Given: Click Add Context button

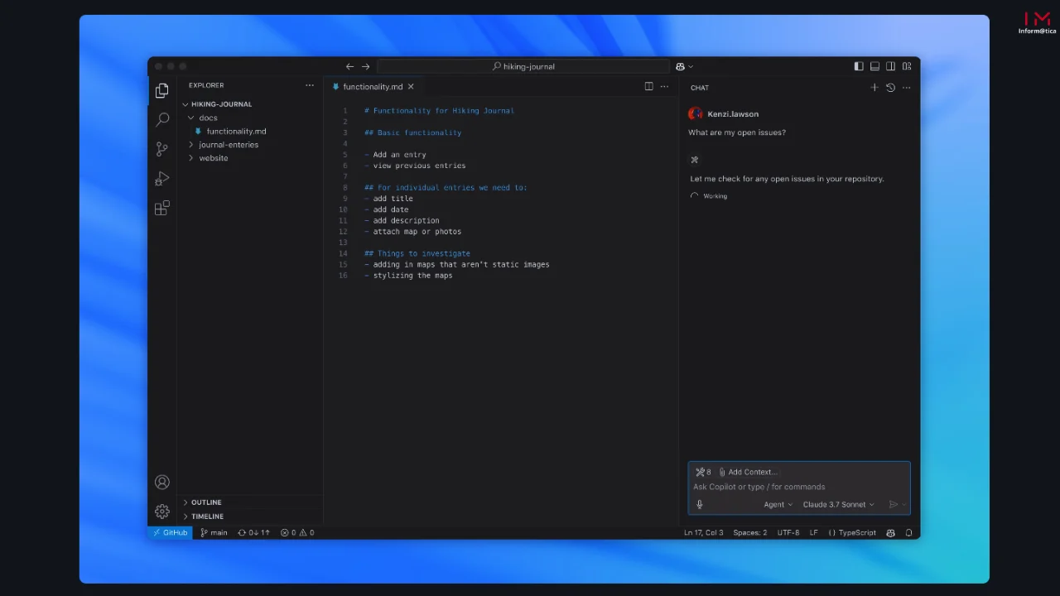Looking at the screenshot, I should tap(748, 472).
